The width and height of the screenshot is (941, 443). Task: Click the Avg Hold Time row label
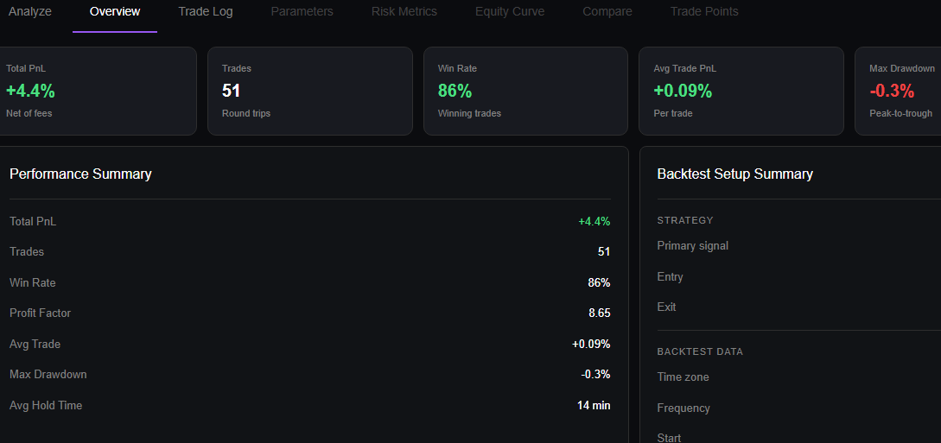pos(46,405)
